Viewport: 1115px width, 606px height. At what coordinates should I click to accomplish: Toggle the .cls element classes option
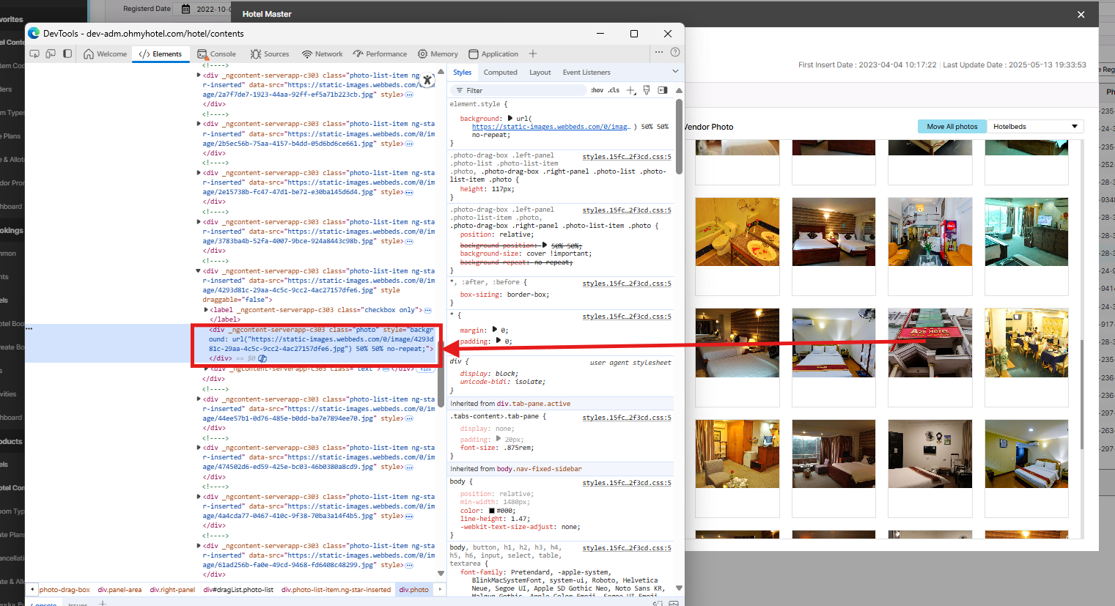click(614, 90)
